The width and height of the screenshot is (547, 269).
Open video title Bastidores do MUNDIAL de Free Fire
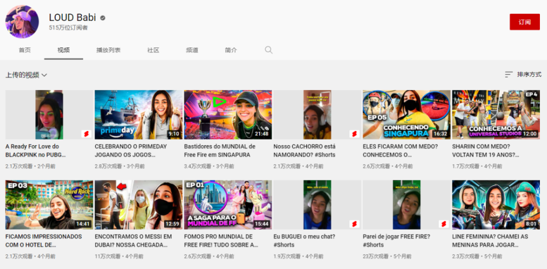[x=220, y=151]
